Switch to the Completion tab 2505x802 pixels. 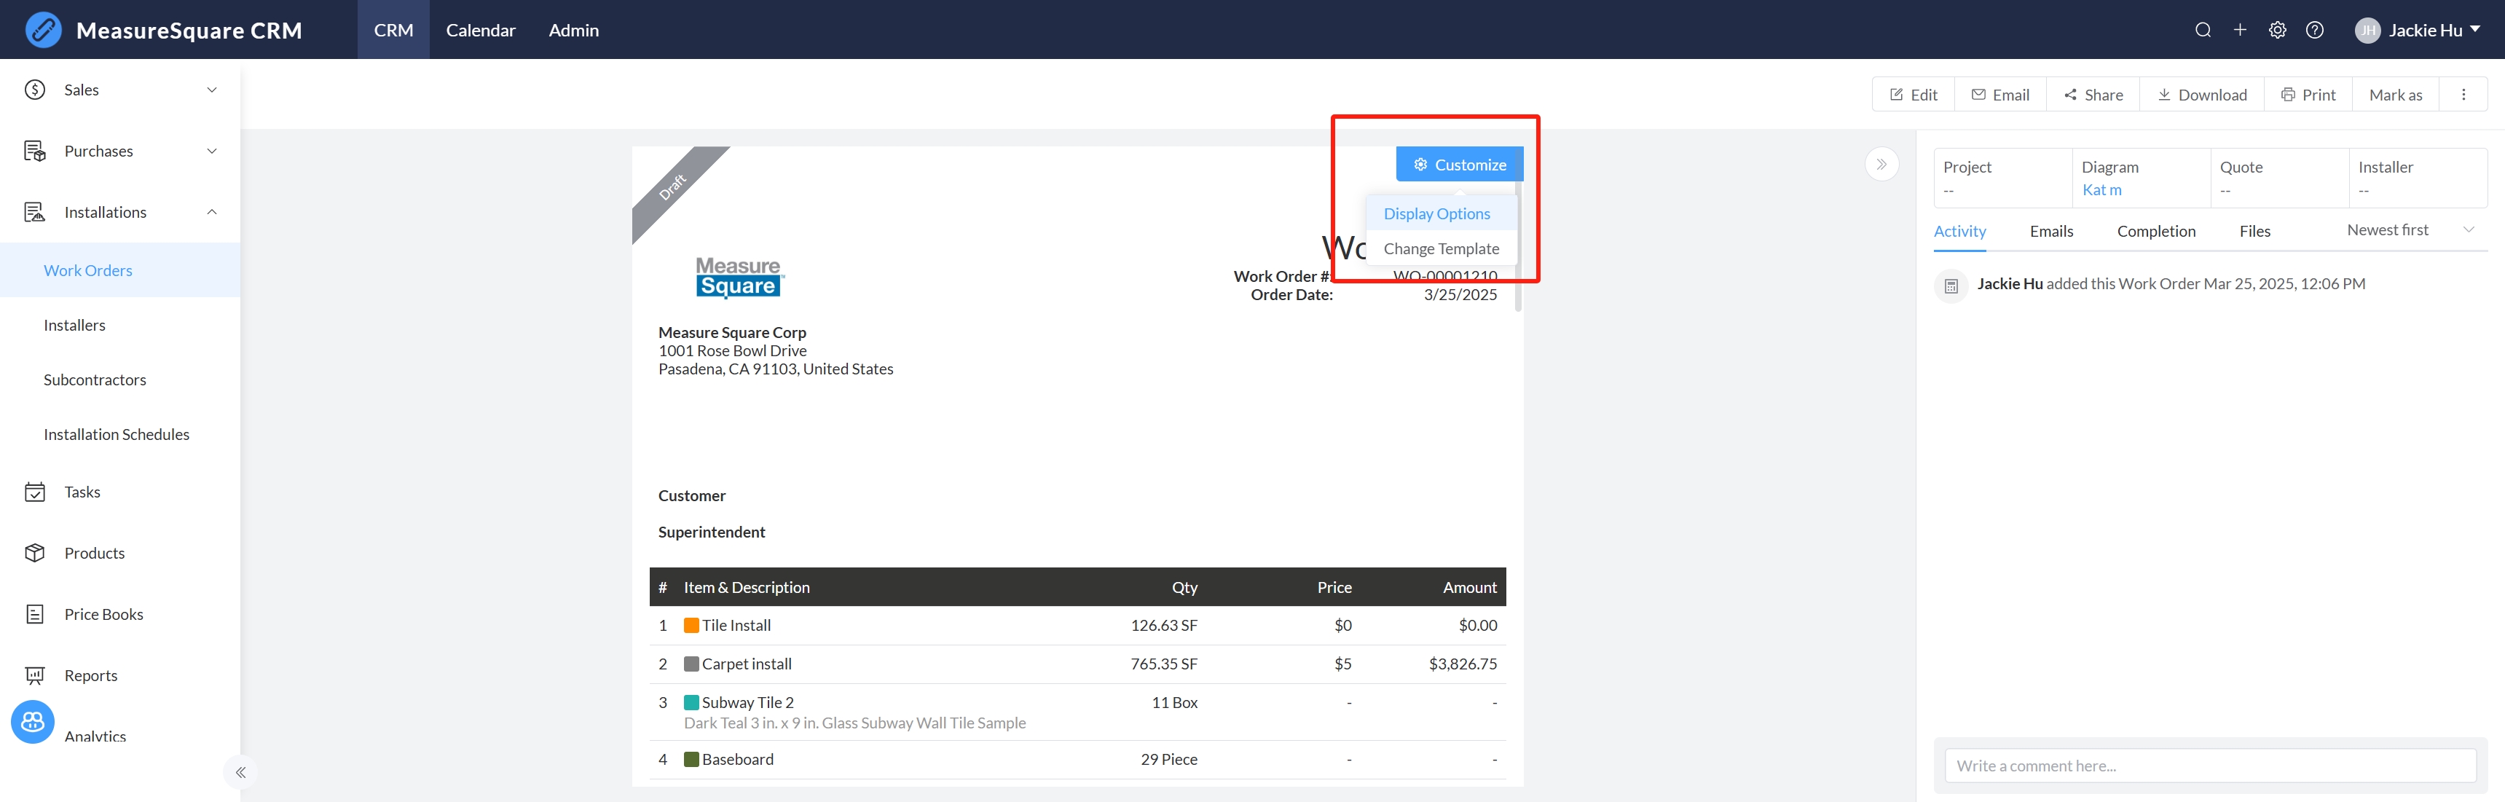point(2155,232)
